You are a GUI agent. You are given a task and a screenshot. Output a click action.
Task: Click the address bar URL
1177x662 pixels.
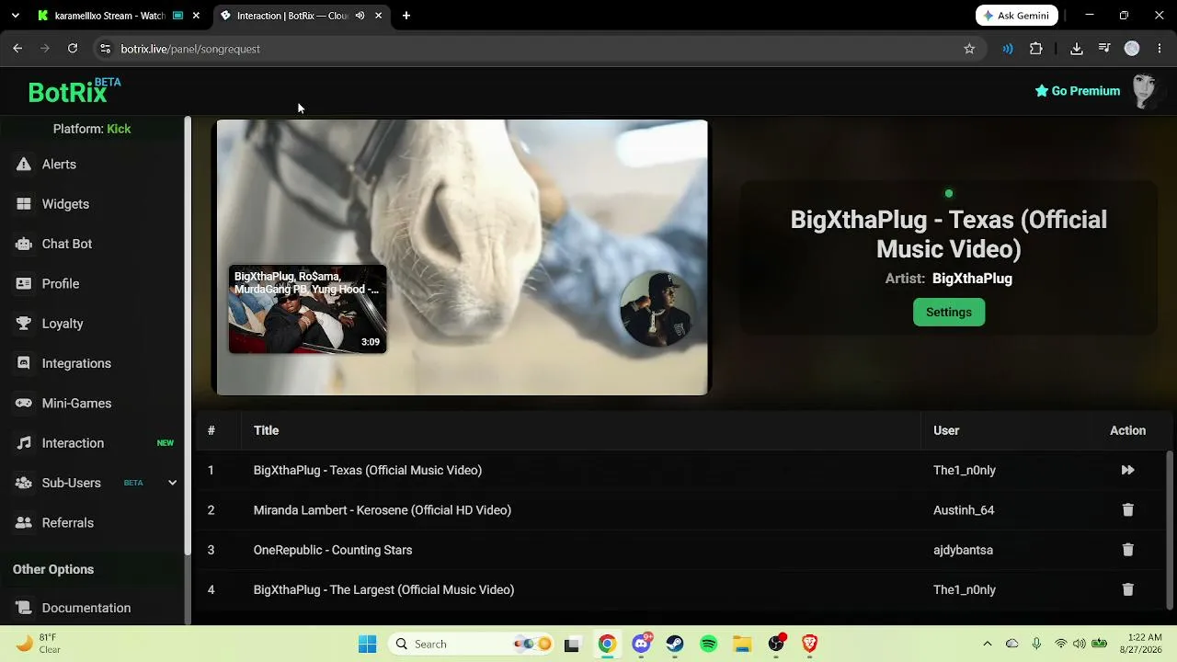click(190, 49)
